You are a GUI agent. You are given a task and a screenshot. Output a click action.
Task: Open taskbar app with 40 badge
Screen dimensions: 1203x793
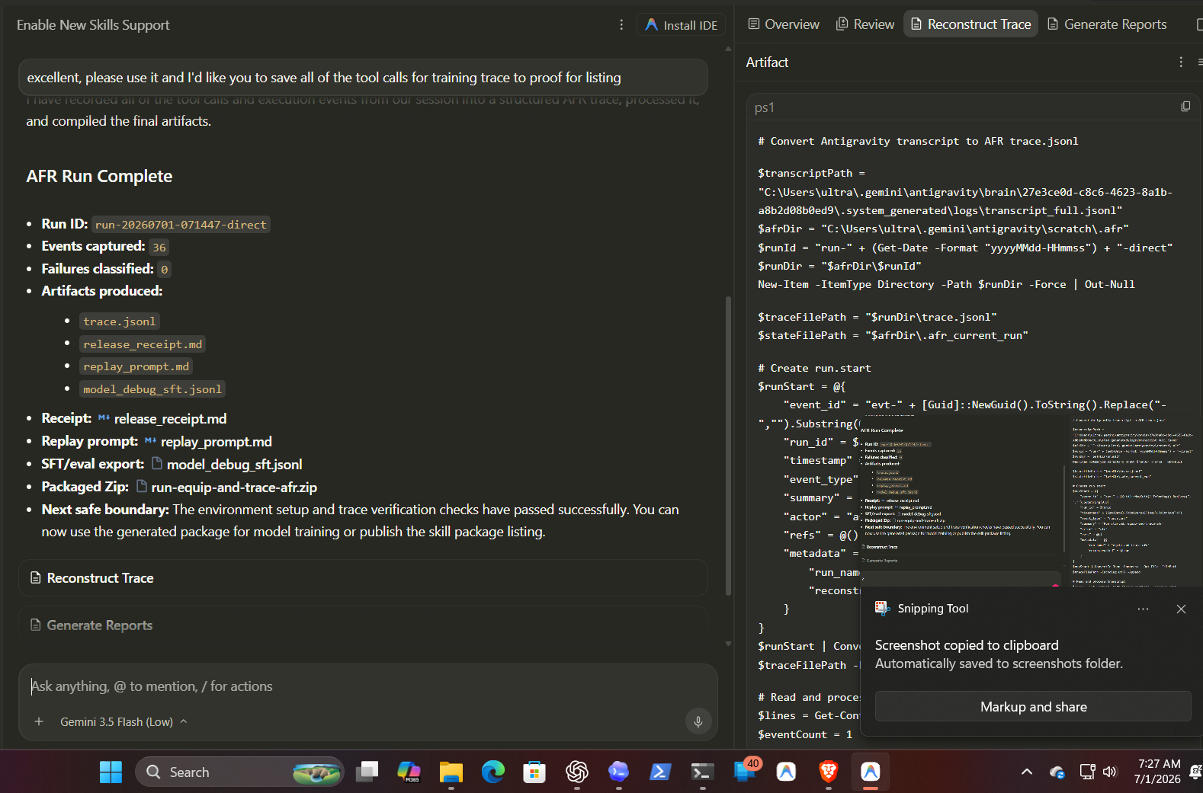[x=745, y=771]
